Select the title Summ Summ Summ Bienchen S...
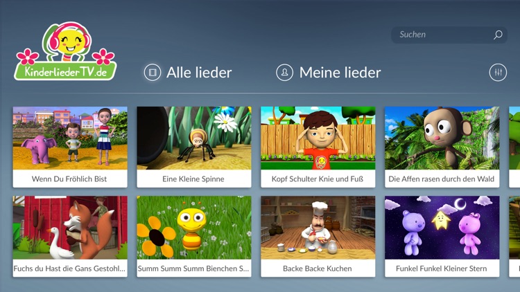The width and height of the screenshot is (520, 292). tap(193, 268)
